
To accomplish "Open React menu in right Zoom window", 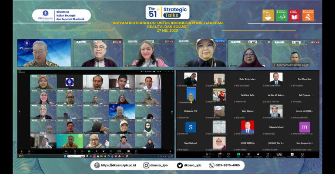I will [228, 155].
